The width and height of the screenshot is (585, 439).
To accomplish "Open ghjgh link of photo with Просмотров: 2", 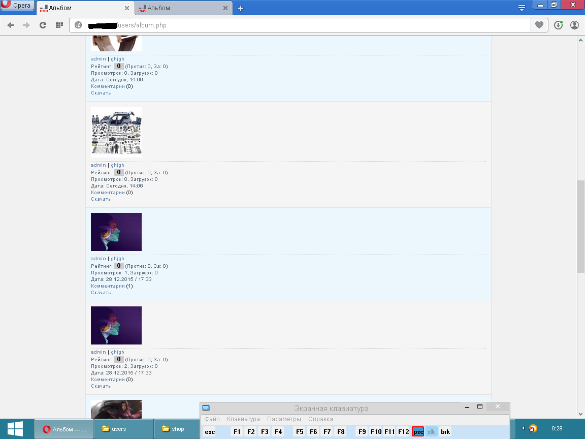I will pos(117,352).
